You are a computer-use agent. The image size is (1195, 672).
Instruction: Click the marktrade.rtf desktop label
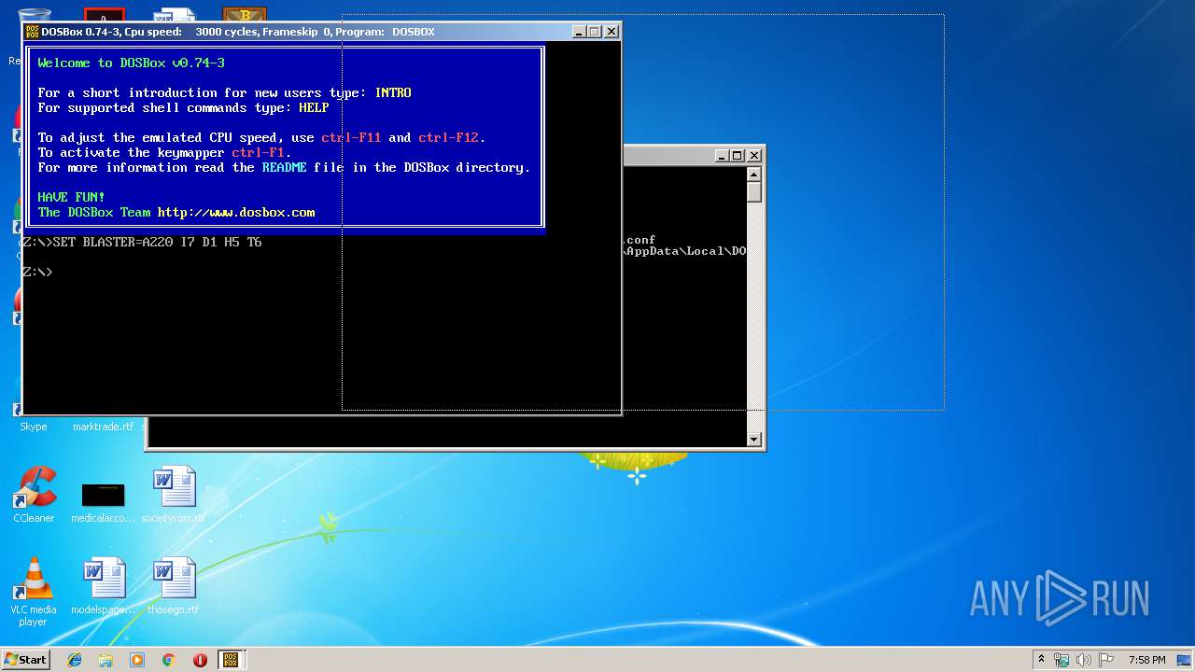[103, 427]
